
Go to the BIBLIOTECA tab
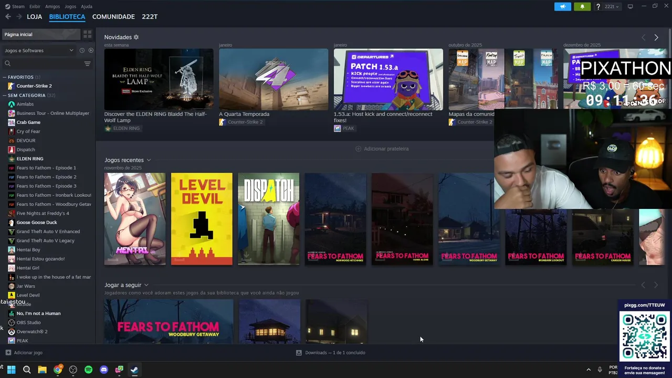point(67,17)
